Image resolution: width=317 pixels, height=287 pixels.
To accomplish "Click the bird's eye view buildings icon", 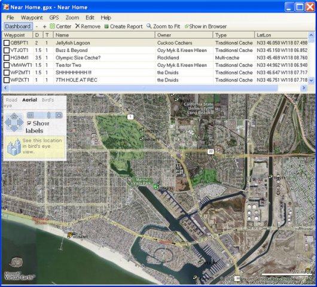I will (14, 147).
